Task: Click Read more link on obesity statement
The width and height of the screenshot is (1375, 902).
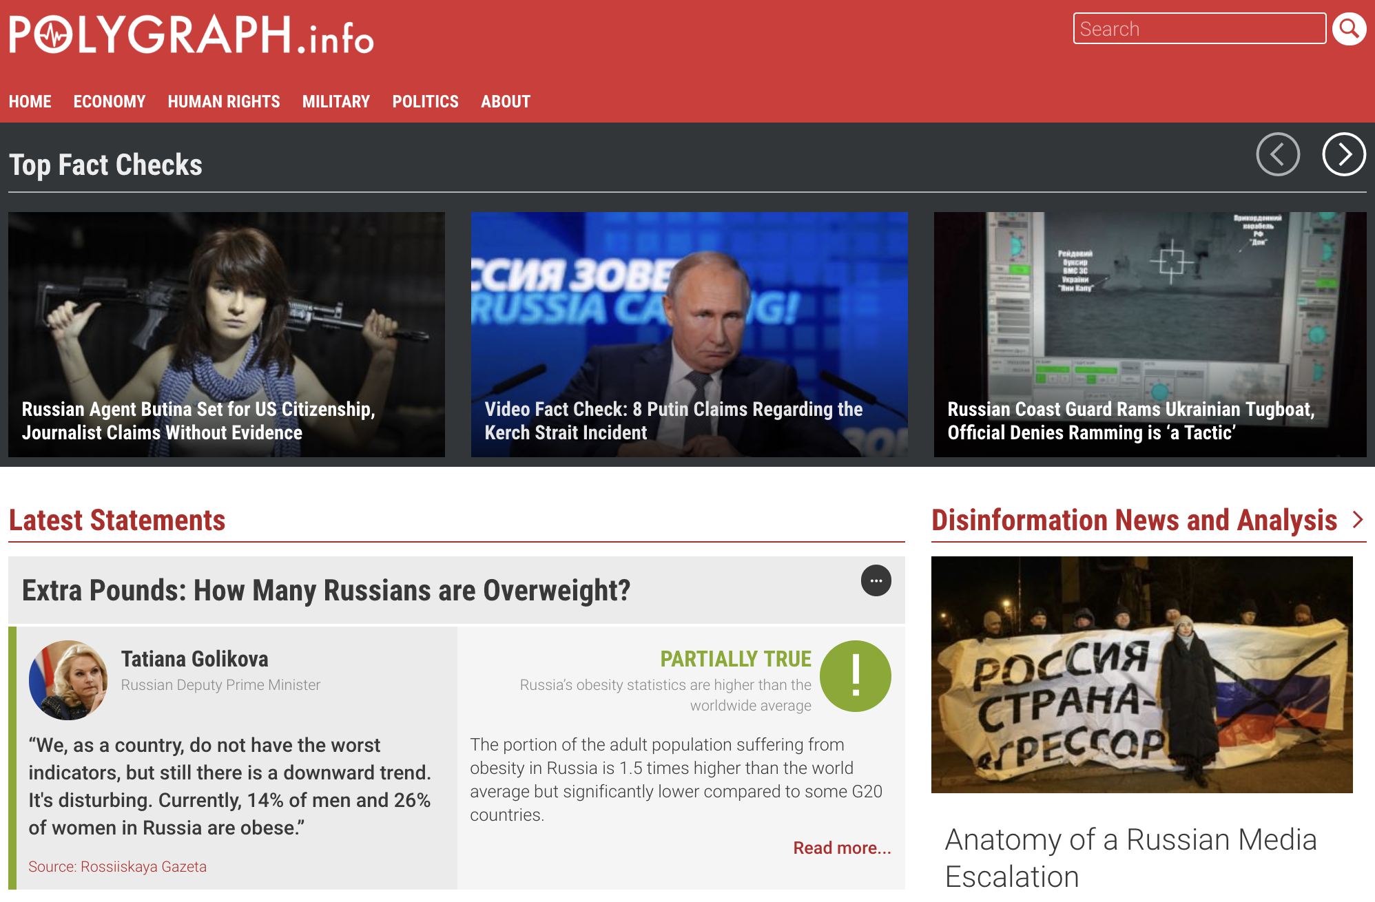Action: [x=842, y=848]
